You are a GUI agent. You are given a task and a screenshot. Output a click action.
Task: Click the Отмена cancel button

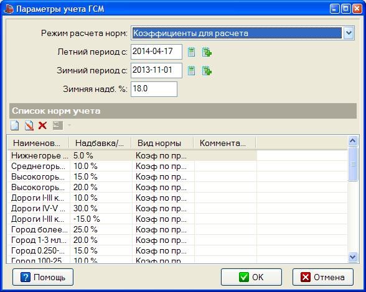pos(323,277)
